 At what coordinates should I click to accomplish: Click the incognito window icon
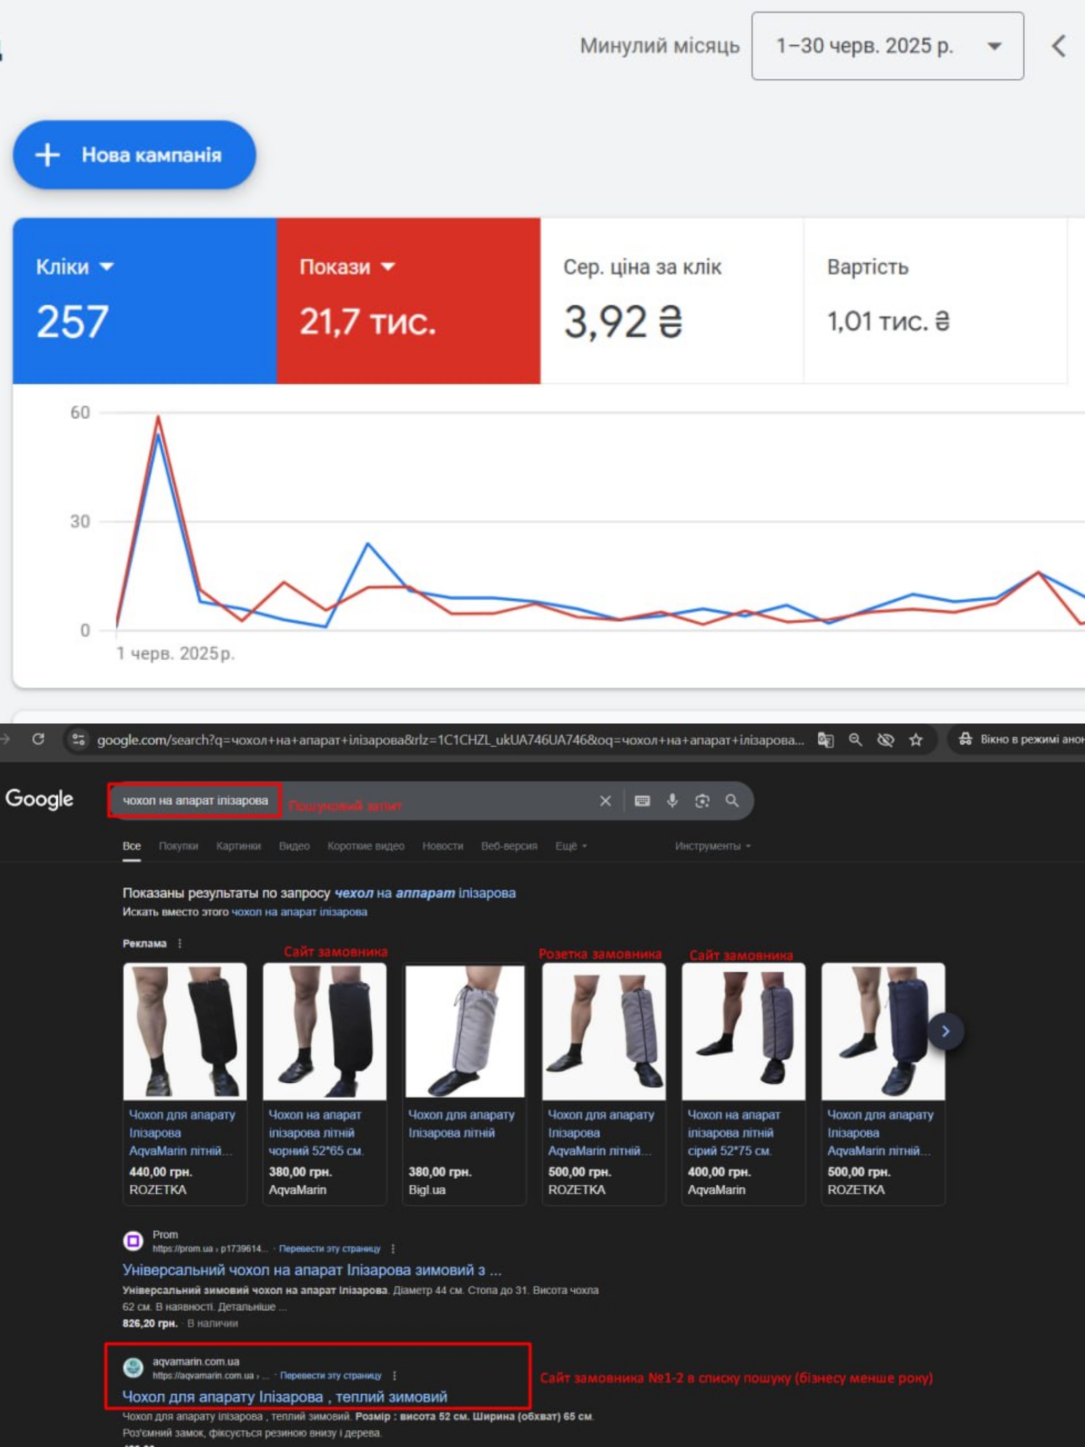click(965, 739)
